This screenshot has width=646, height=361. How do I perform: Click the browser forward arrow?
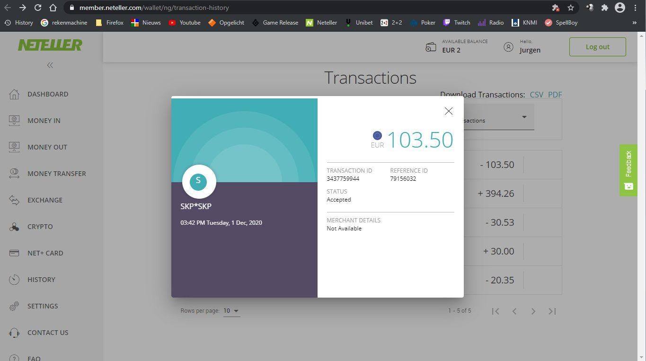(23, 8)
